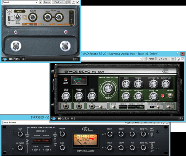
Task: Click the Space Echo Mode Selector knob
Action: [x=108, y=89]
